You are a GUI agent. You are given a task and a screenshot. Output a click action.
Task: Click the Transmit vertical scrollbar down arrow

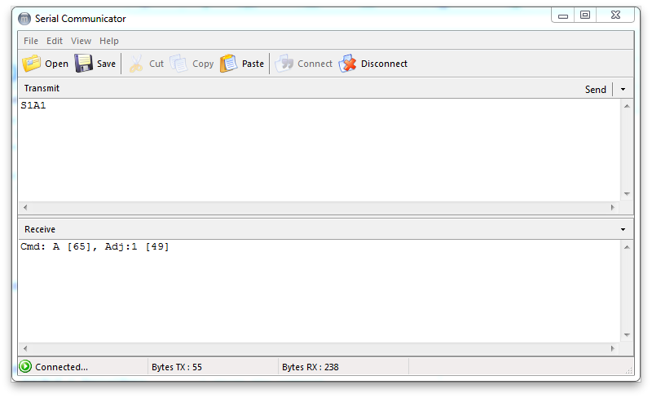coord(627,193)
